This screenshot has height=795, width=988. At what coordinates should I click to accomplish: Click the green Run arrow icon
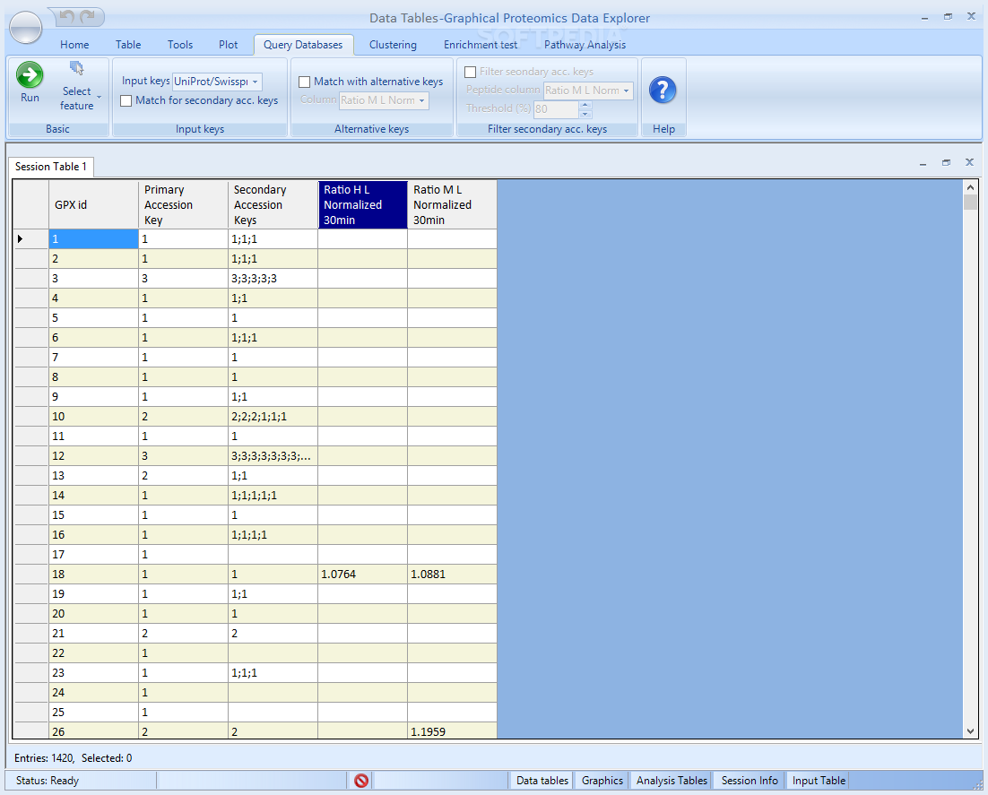pyautogui.click(x=29, y=75)
